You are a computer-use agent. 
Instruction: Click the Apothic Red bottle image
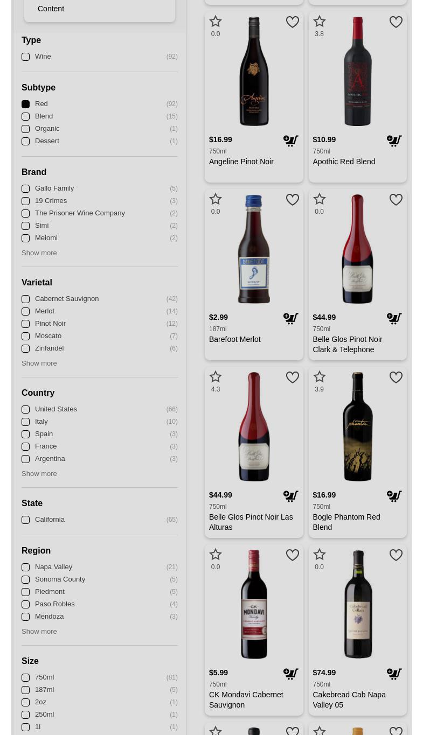358,71
